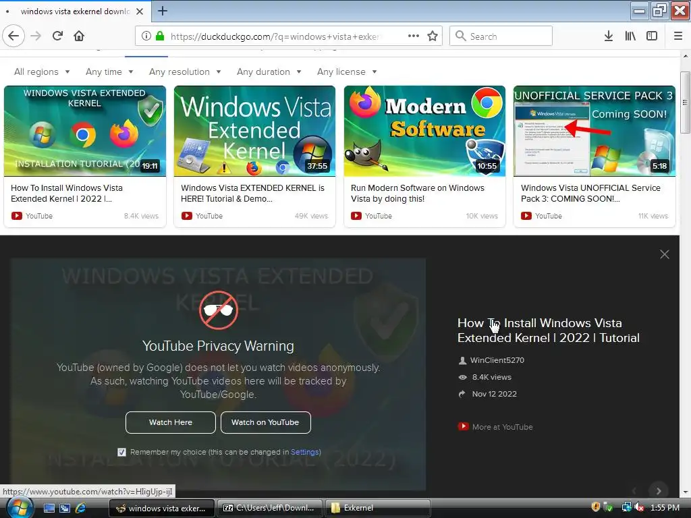Open page actions three-dot menu
Image resolution: width=691 pixels, height=518 pixels.
click(414, 36)
